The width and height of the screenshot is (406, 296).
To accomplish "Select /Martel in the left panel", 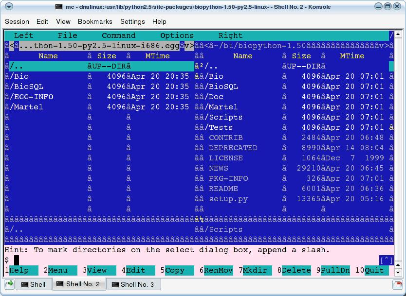I will click(99, 107).
